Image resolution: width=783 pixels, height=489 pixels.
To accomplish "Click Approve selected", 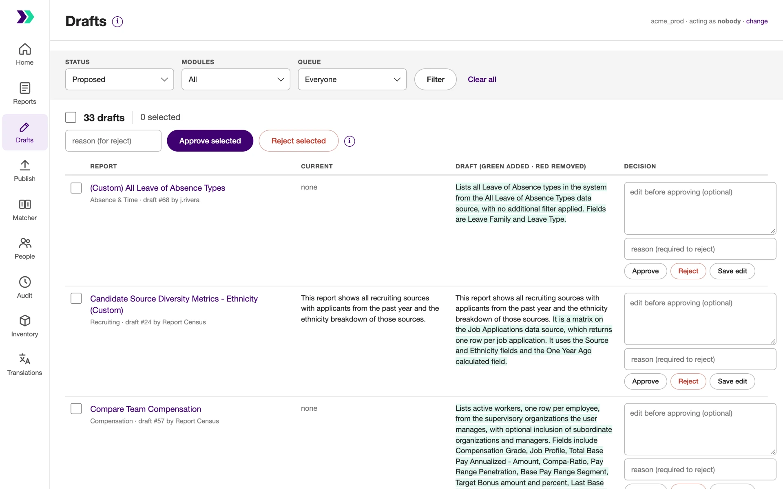I will pyautogui.click(x=210, y=141).
